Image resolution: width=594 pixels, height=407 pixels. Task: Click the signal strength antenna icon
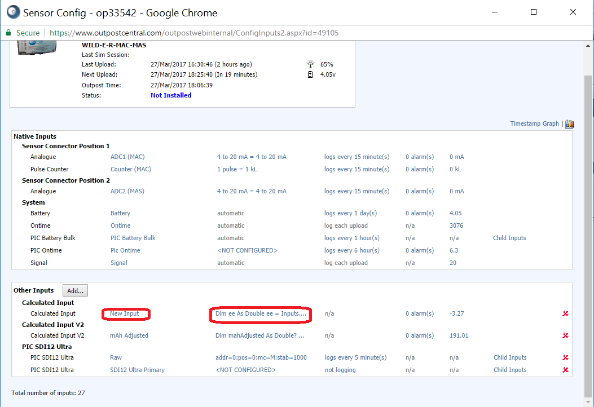tap(310, 64)
